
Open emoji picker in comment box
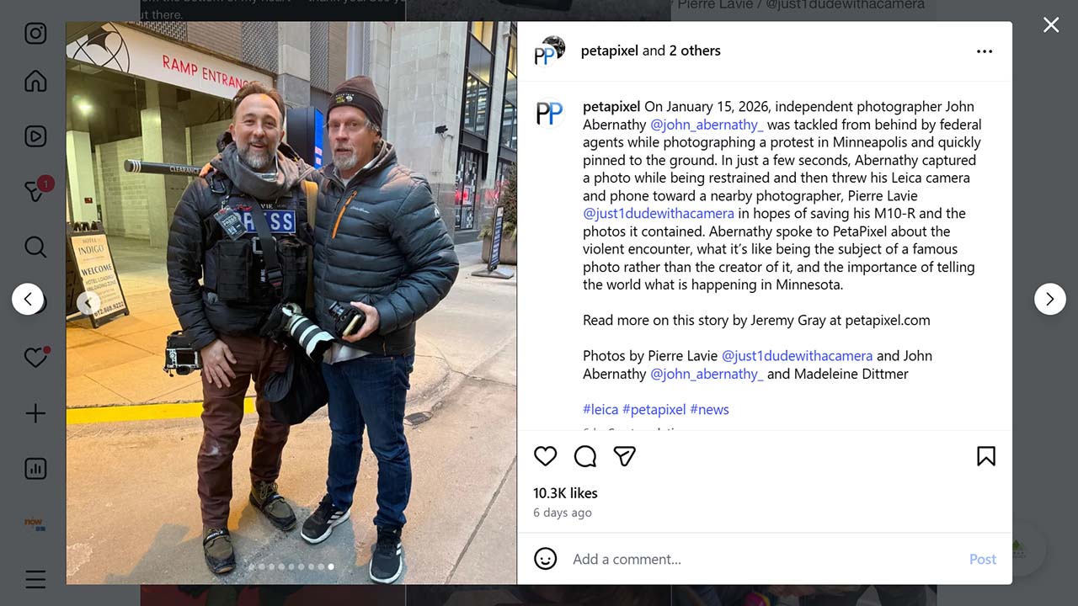[546, 559]
